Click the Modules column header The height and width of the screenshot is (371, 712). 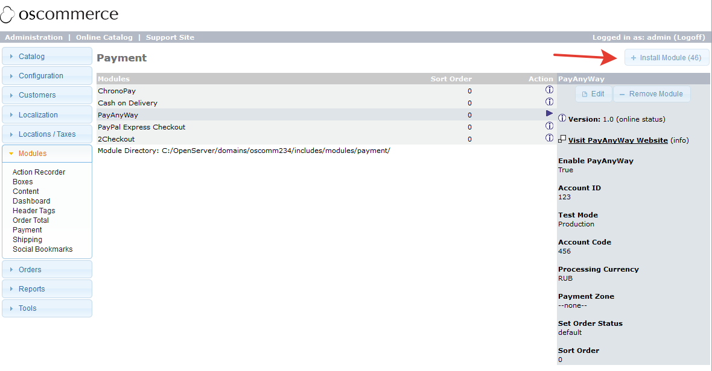point(113,79)
